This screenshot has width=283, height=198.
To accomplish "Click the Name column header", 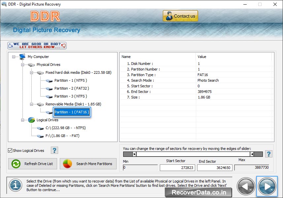I will coord(158,57).
